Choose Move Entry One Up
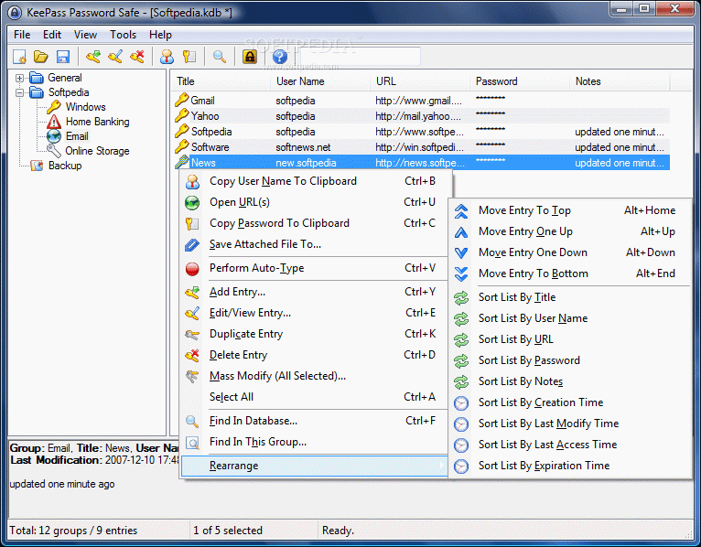Image resolution: width=701 pixels, height=547 pixels. (x=570, y=231)
